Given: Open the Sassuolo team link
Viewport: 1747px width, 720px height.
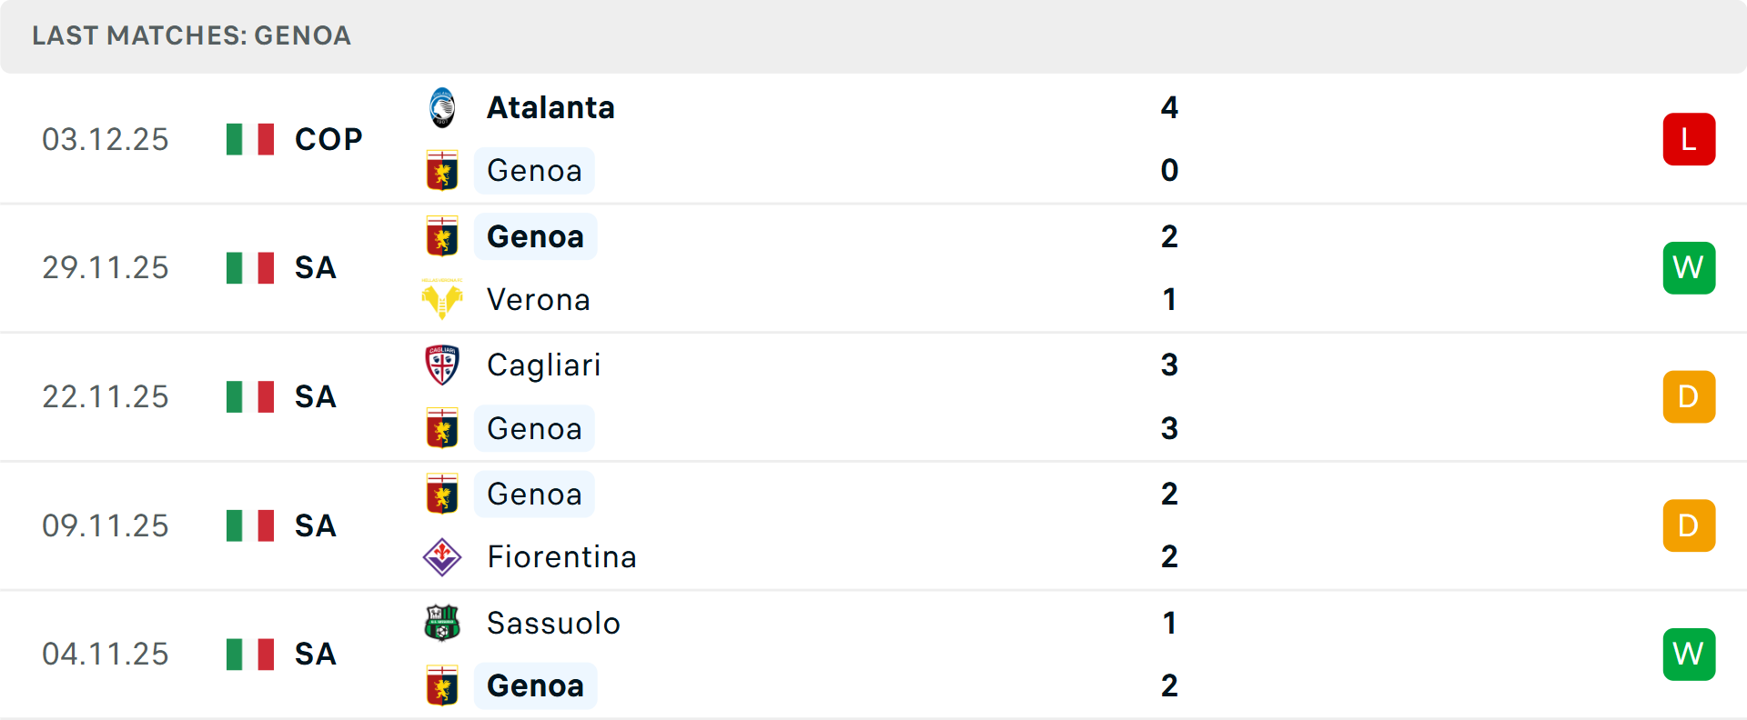Looking at the screenshot, I should [553, 623].
